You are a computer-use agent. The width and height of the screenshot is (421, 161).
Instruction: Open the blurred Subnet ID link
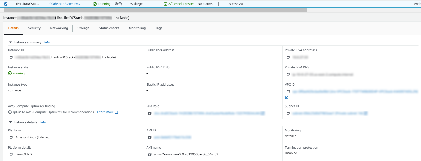pyautogui.click(x=330, y=113)
